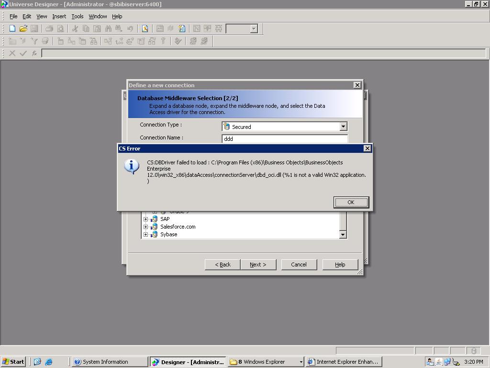
Task: Launch the Quick Design Wizard icon
Action: [145, 29]
